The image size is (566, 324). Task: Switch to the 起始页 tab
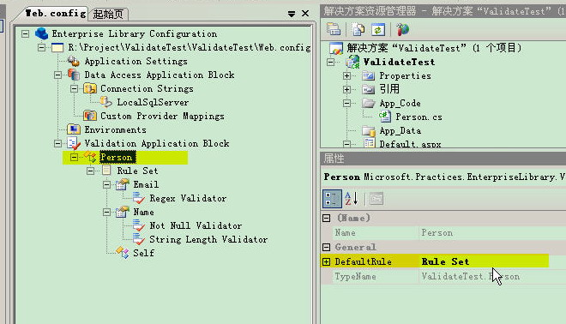(108, 14)
